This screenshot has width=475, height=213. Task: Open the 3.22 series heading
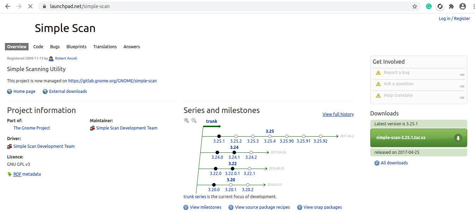coord(232,164)
